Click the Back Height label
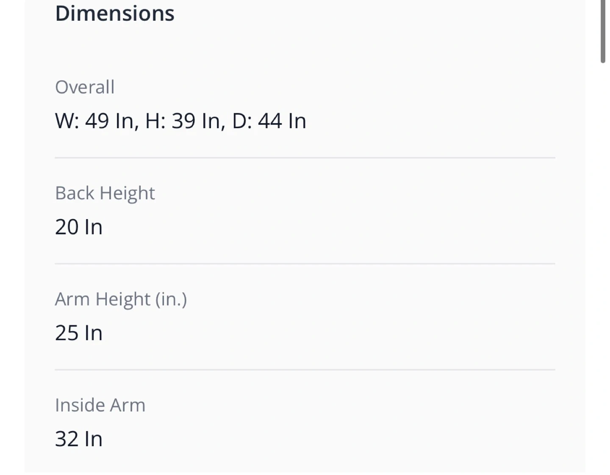 click(105, 193)
